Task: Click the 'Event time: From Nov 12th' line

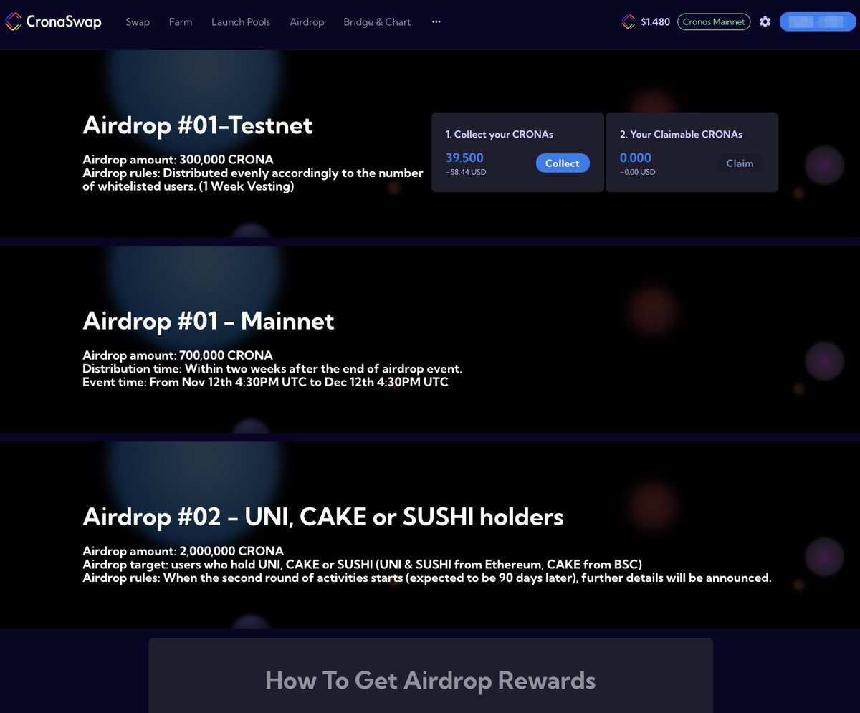Action: coord(266,382)
